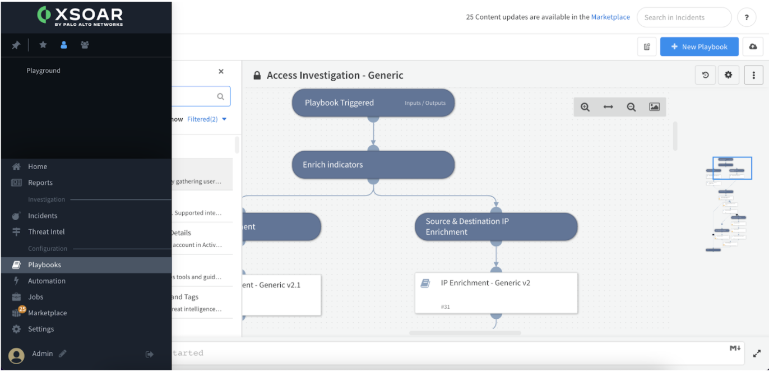
Task: Click the #31 task number label
Action: coord(446,307)
